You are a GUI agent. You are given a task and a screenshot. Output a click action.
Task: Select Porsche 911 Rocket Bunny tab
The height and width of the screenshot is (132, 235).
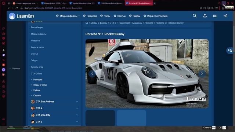pyautogui.click(x=139, y=3)
